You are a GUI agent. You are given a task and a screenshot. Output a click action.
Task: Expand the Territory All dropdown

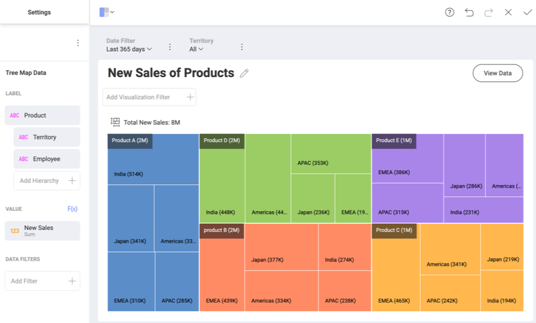pos(196,49)
